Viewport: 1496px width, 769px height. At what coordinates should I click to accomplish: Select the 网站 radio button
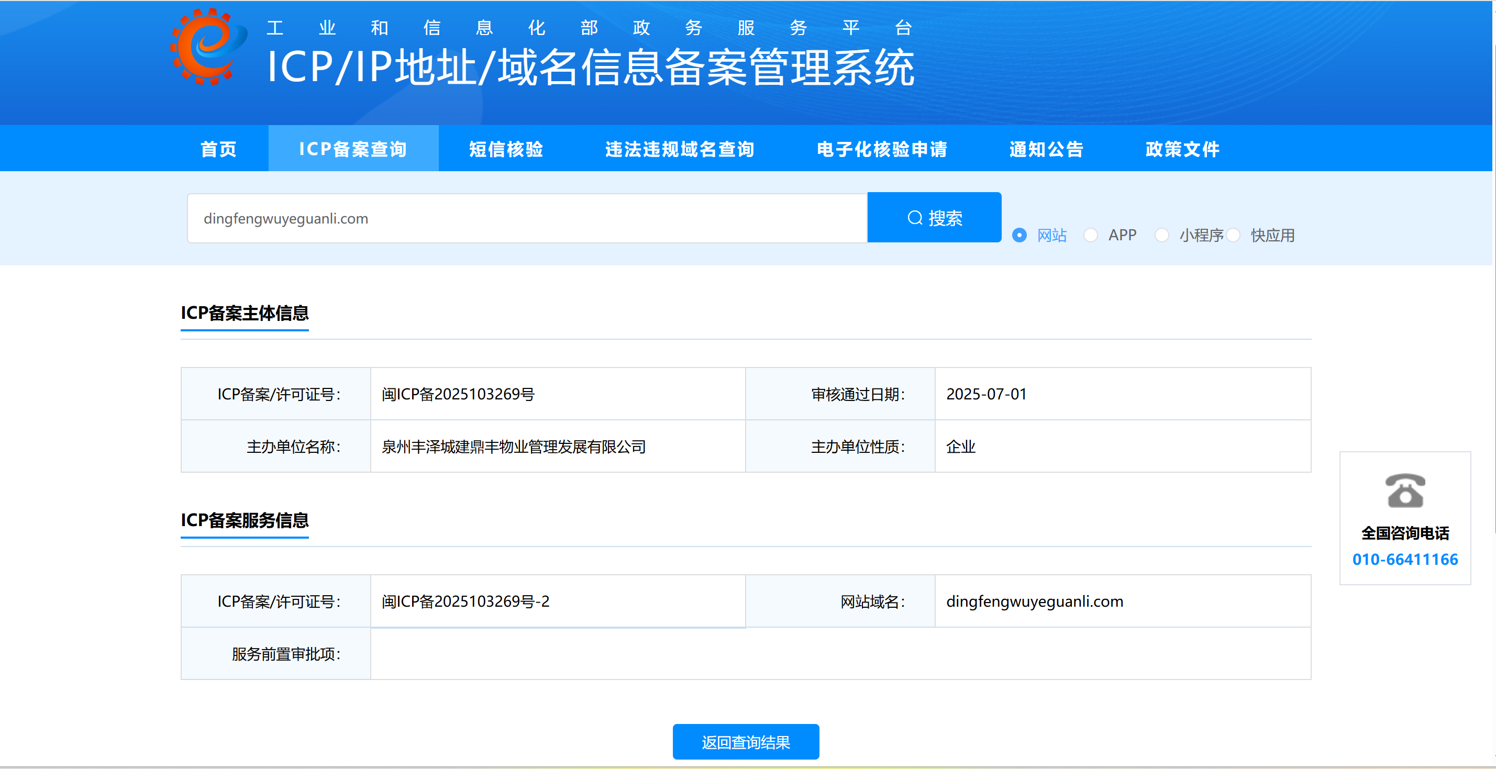[1019, 235]
